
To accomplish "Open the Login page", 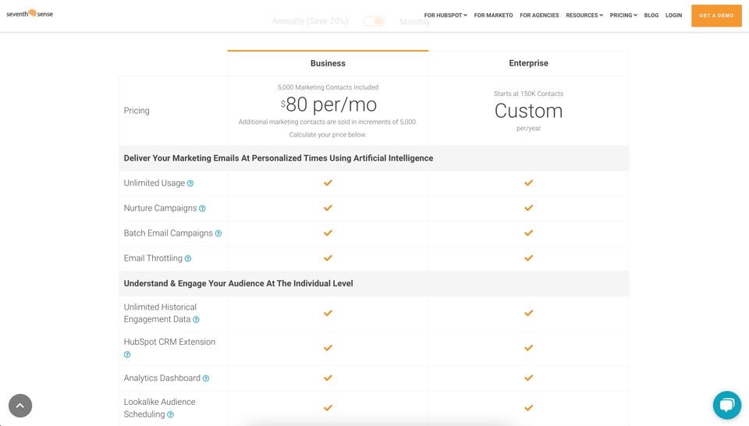I will click(673, 16).
